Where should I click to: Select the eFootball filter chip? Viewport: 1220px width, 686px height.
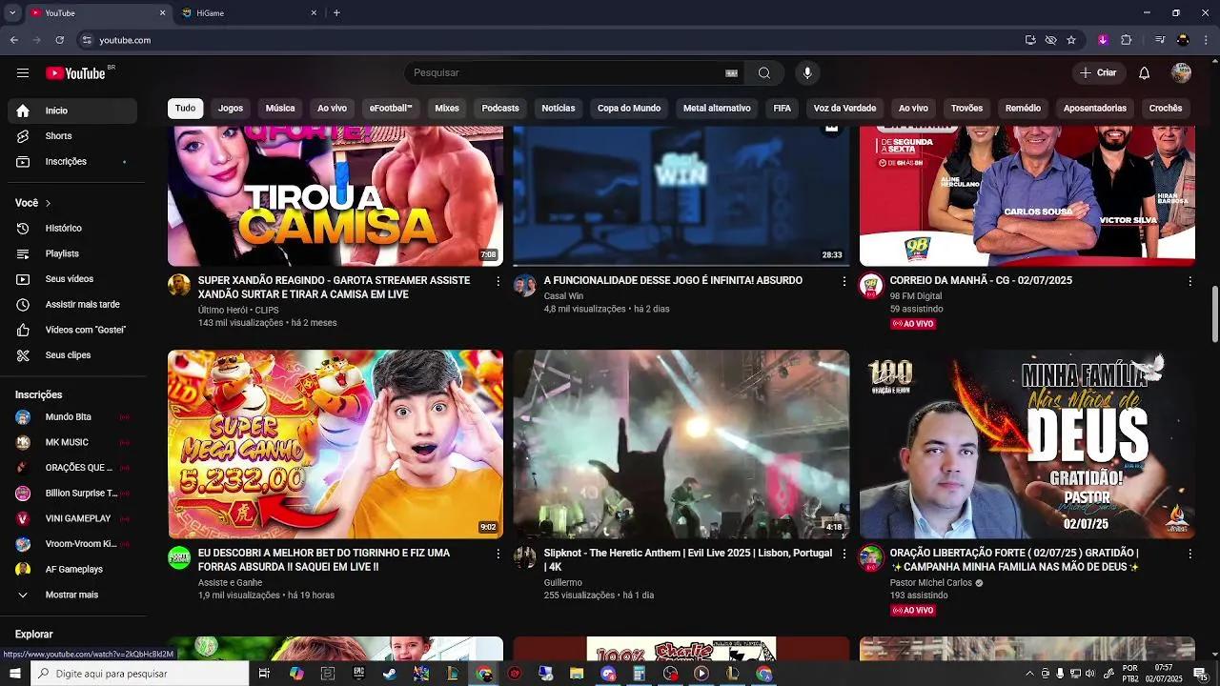(391, 109)
